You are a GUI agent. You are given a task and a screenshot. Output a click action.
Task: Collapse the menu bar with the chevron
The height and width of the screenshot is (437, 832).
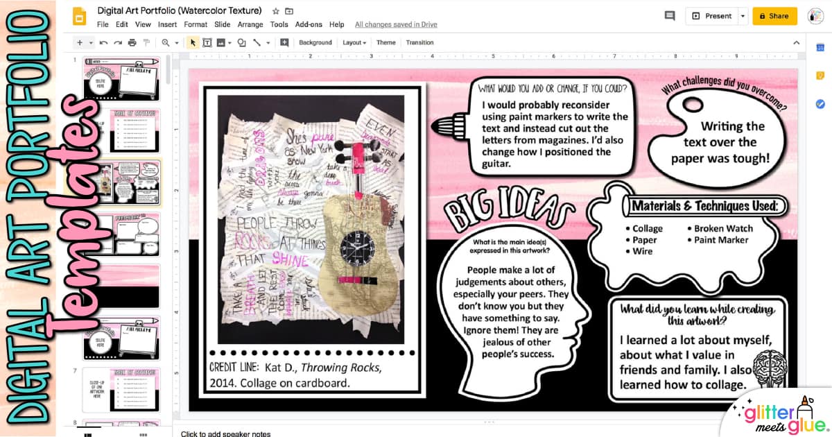pyautogui.click(x=797, y=42)
